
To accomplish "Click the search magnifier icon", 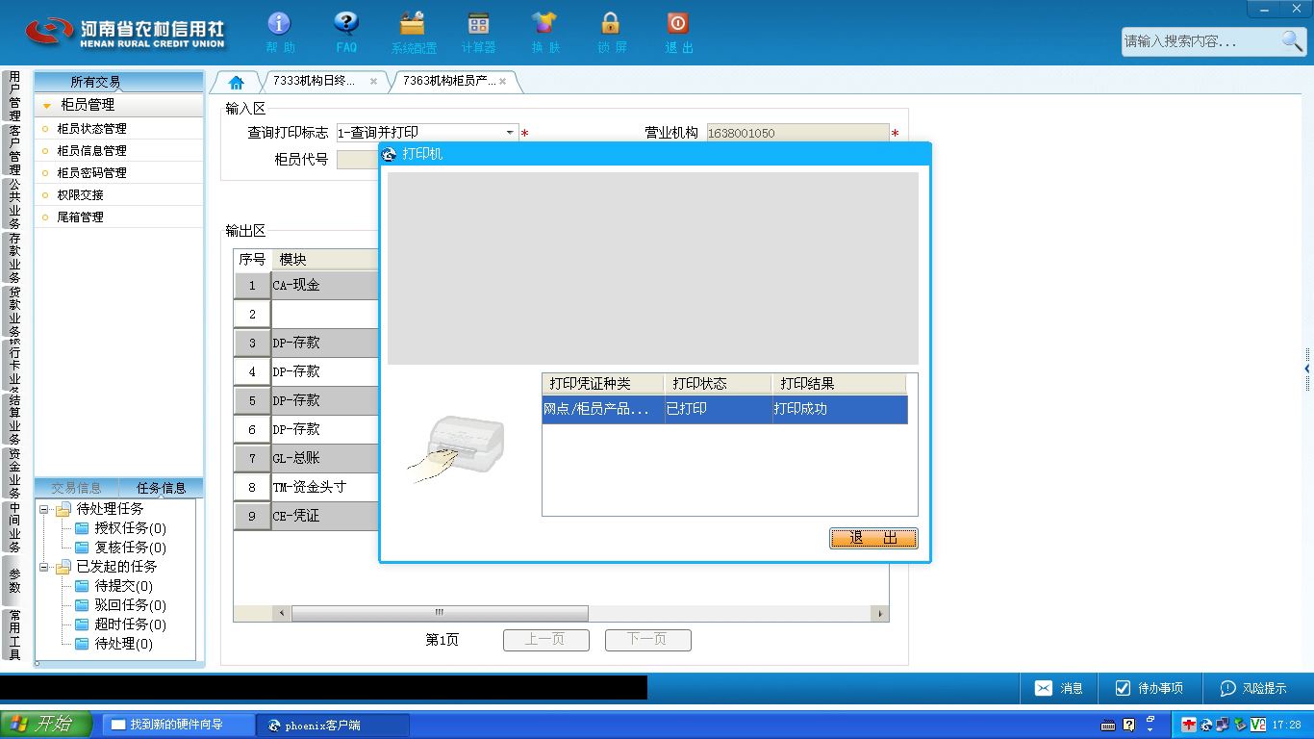I will coord(1292,40).
